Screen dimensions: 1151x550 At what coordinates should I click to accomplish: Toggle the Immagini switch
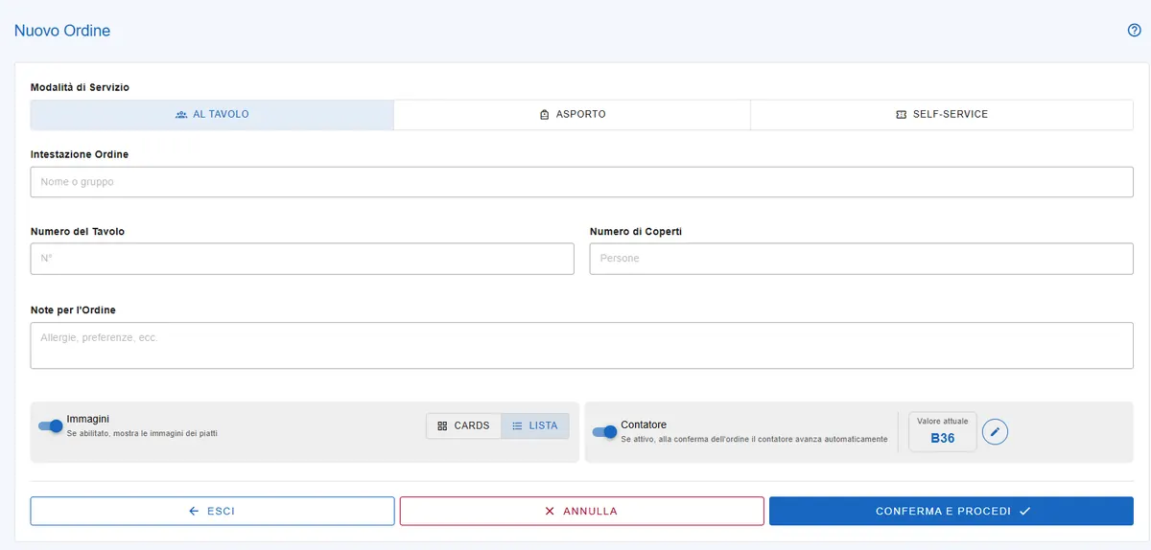(51, 425)
